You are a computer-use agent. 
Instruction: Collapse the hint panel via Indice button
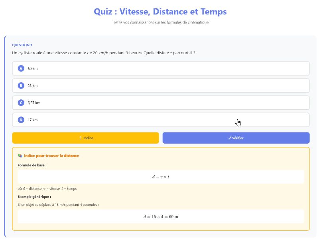[x=86, y=137]
